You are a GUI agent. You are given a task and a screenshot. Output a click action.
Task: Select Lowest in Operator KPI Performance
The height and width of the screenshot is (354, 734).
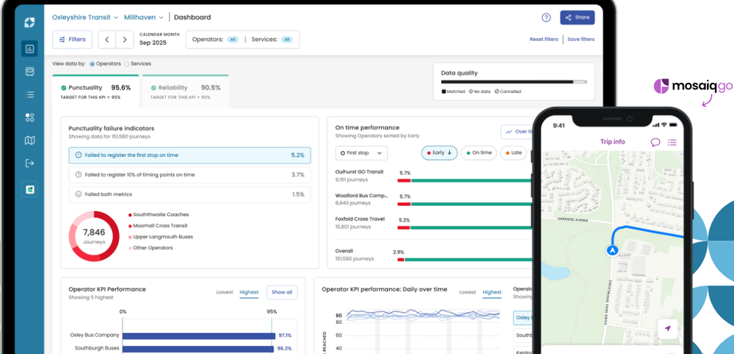224,292
